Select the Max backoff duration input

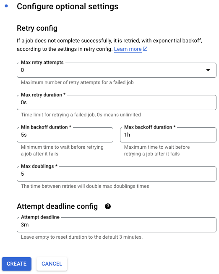tap(168, 135)
